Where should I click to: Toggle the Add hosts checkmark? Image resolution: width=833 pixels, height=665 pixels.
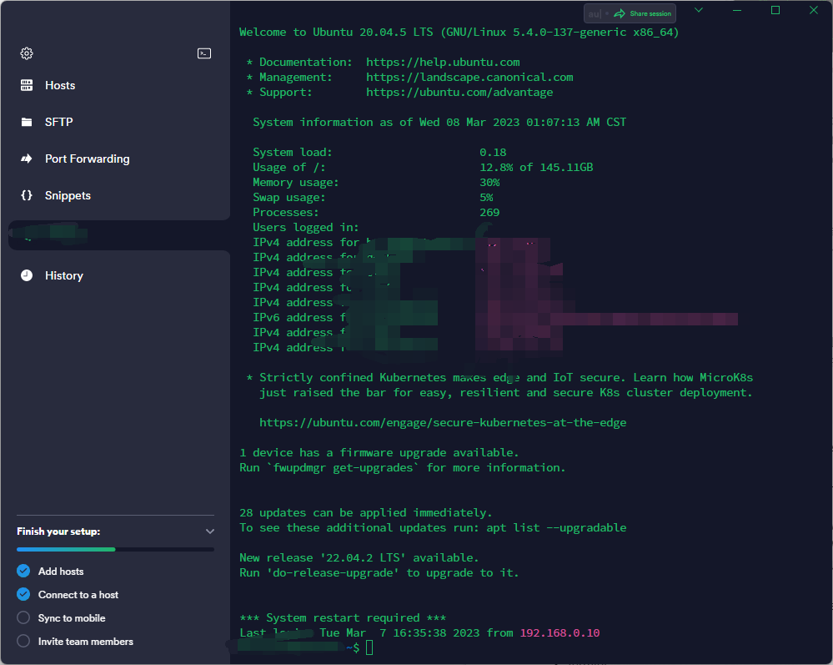coord(23,571)
